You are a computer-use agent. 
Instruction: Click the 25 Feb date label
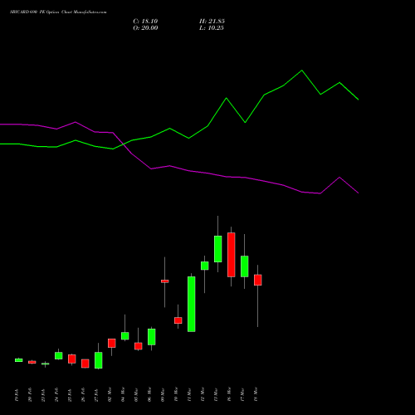70,395
